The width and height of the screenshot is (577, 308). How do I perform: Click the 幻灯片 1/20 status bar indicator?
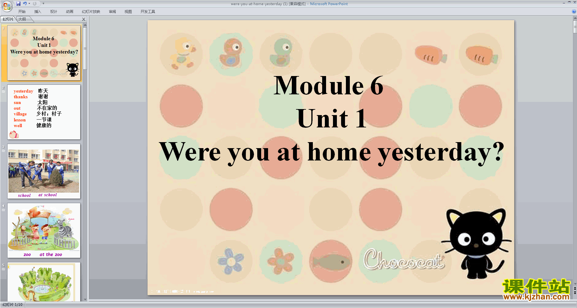point(13,304)
